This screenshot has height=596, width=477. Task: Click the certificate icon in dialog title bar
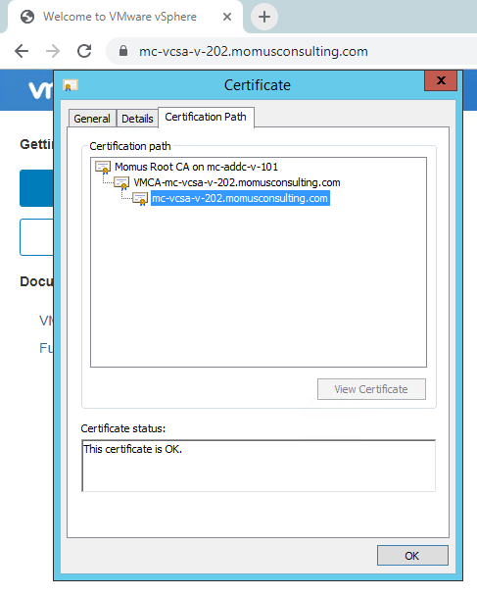click(71, 85)
